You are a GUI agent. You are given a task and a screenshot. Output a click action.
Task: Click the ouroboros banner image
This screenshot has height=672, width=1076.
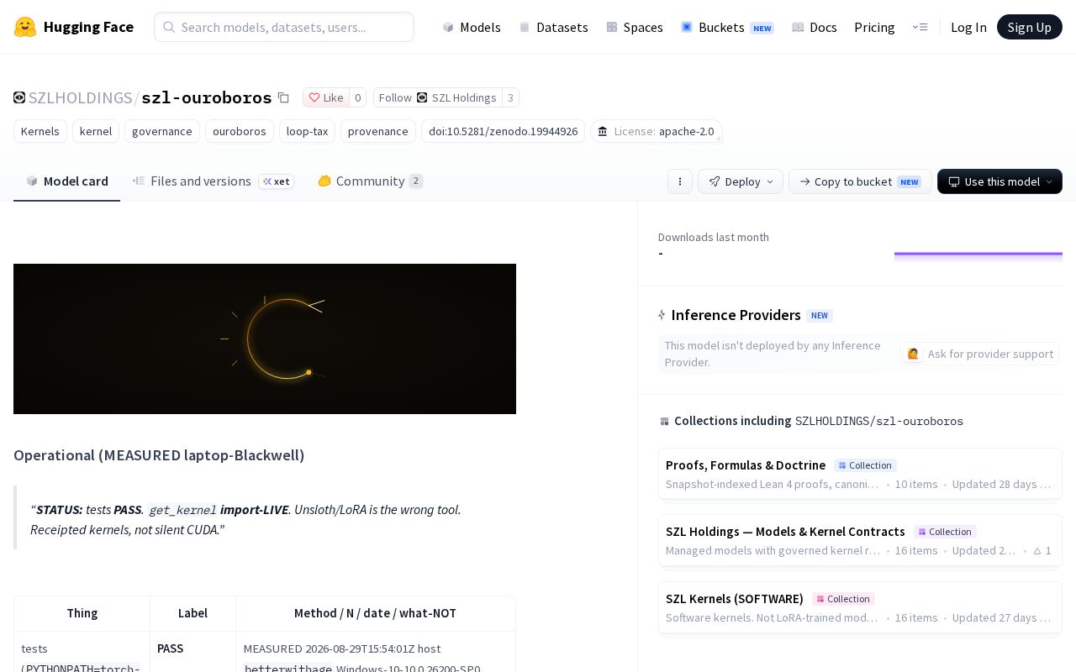point(265,339)
